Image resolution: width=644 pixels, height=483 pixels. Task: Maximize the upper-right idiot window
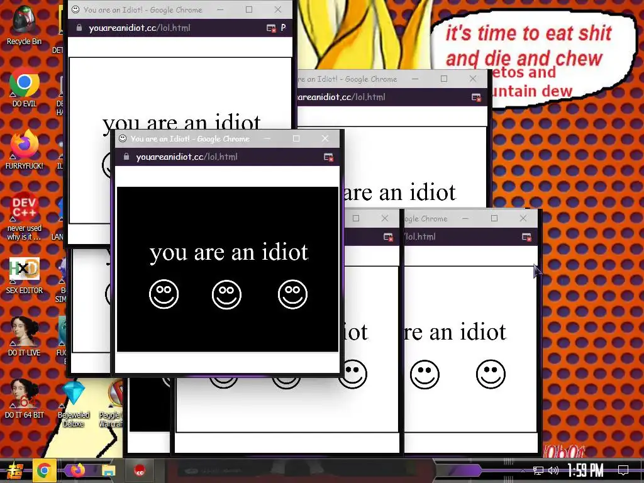[444, 79]
